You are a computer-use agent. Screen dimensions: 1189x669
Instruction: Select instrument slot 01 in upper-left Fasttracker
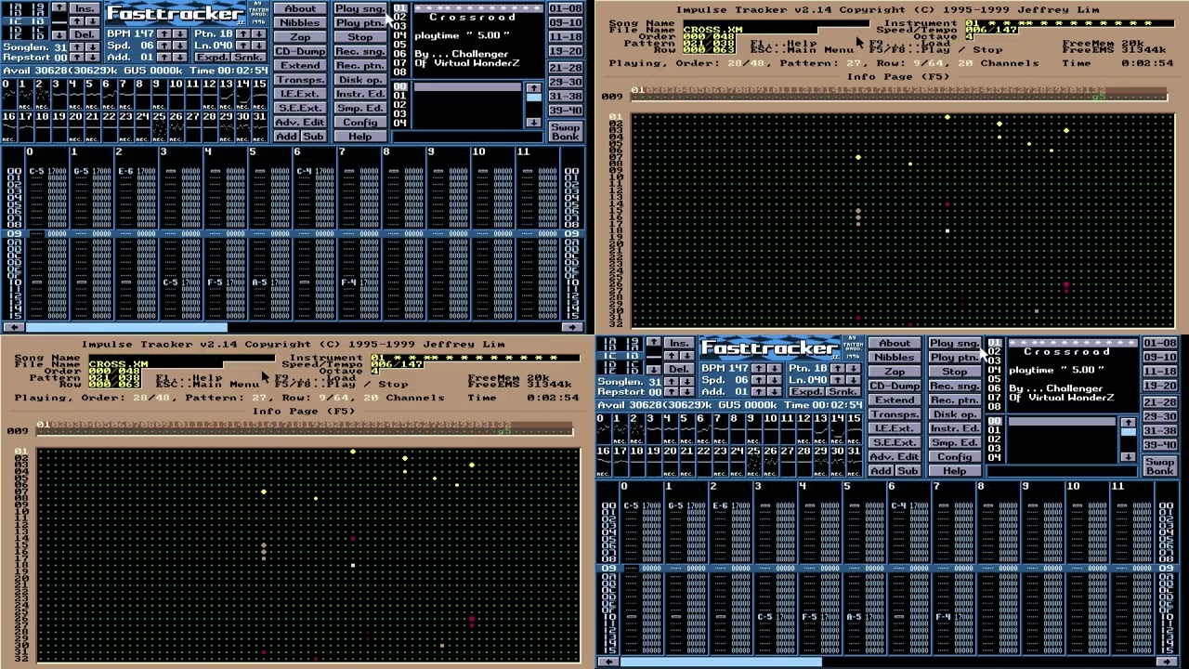click(x=468, y=8)
